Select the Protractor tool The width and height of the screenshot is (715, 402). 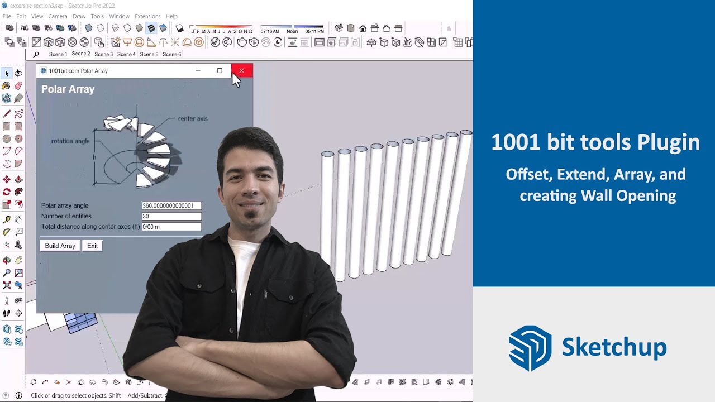pos(7,232)
